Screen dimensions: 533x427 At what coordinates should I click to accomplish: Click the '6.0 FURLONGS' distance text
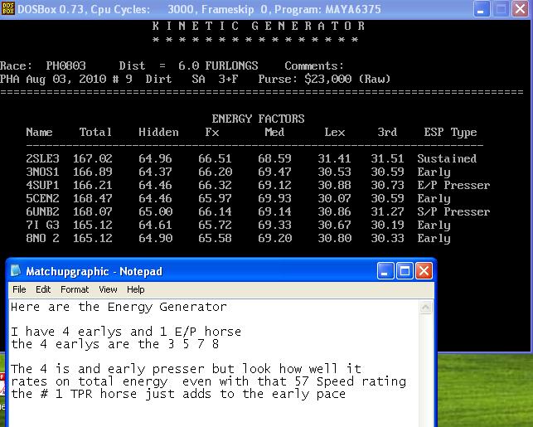(218, 66)
